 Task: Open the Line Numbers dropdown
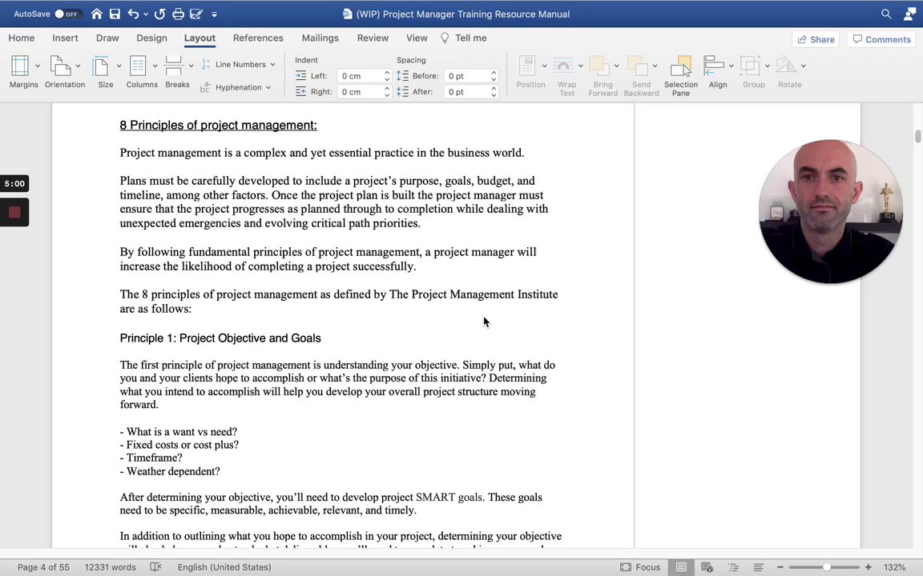pyautogui.click(x=239, y=64)
